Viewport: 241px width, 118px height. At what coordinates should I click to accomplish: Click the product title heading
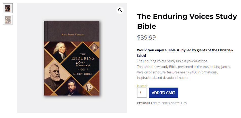(187, 21)
